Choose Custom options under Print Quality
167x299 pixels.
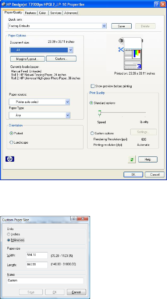(x=92, y=133)
